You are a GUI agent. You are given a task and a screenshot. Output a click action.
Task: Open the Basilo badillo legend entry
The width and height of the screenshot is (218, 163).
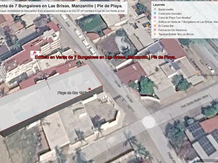point(166,10)
